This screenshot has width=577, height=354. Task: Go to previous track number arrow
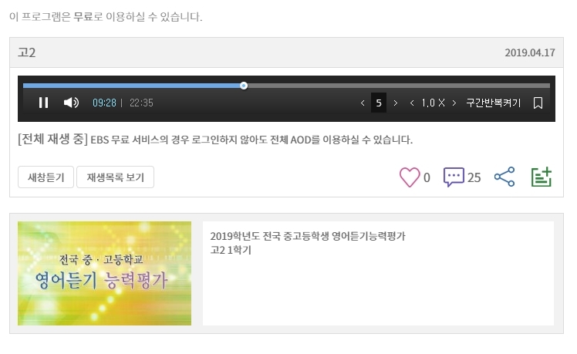tap(363, 103)
